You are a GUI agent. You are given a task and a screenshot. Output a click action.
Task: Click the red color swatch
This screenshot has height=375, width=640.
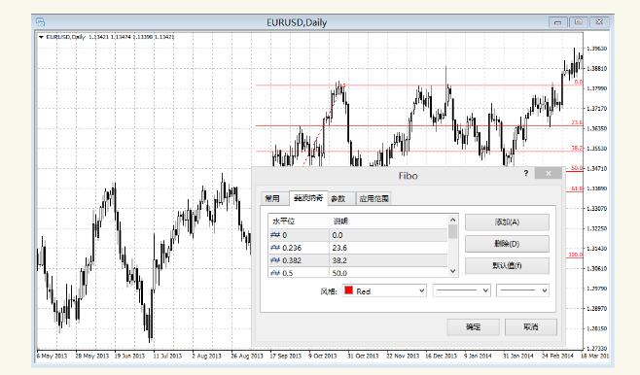(348, 290)
